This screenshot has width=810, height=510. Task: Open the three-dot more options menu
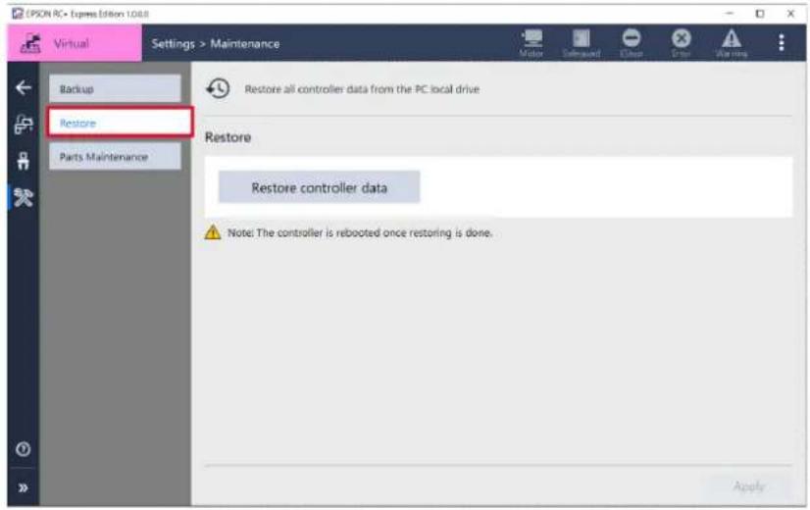782,43
